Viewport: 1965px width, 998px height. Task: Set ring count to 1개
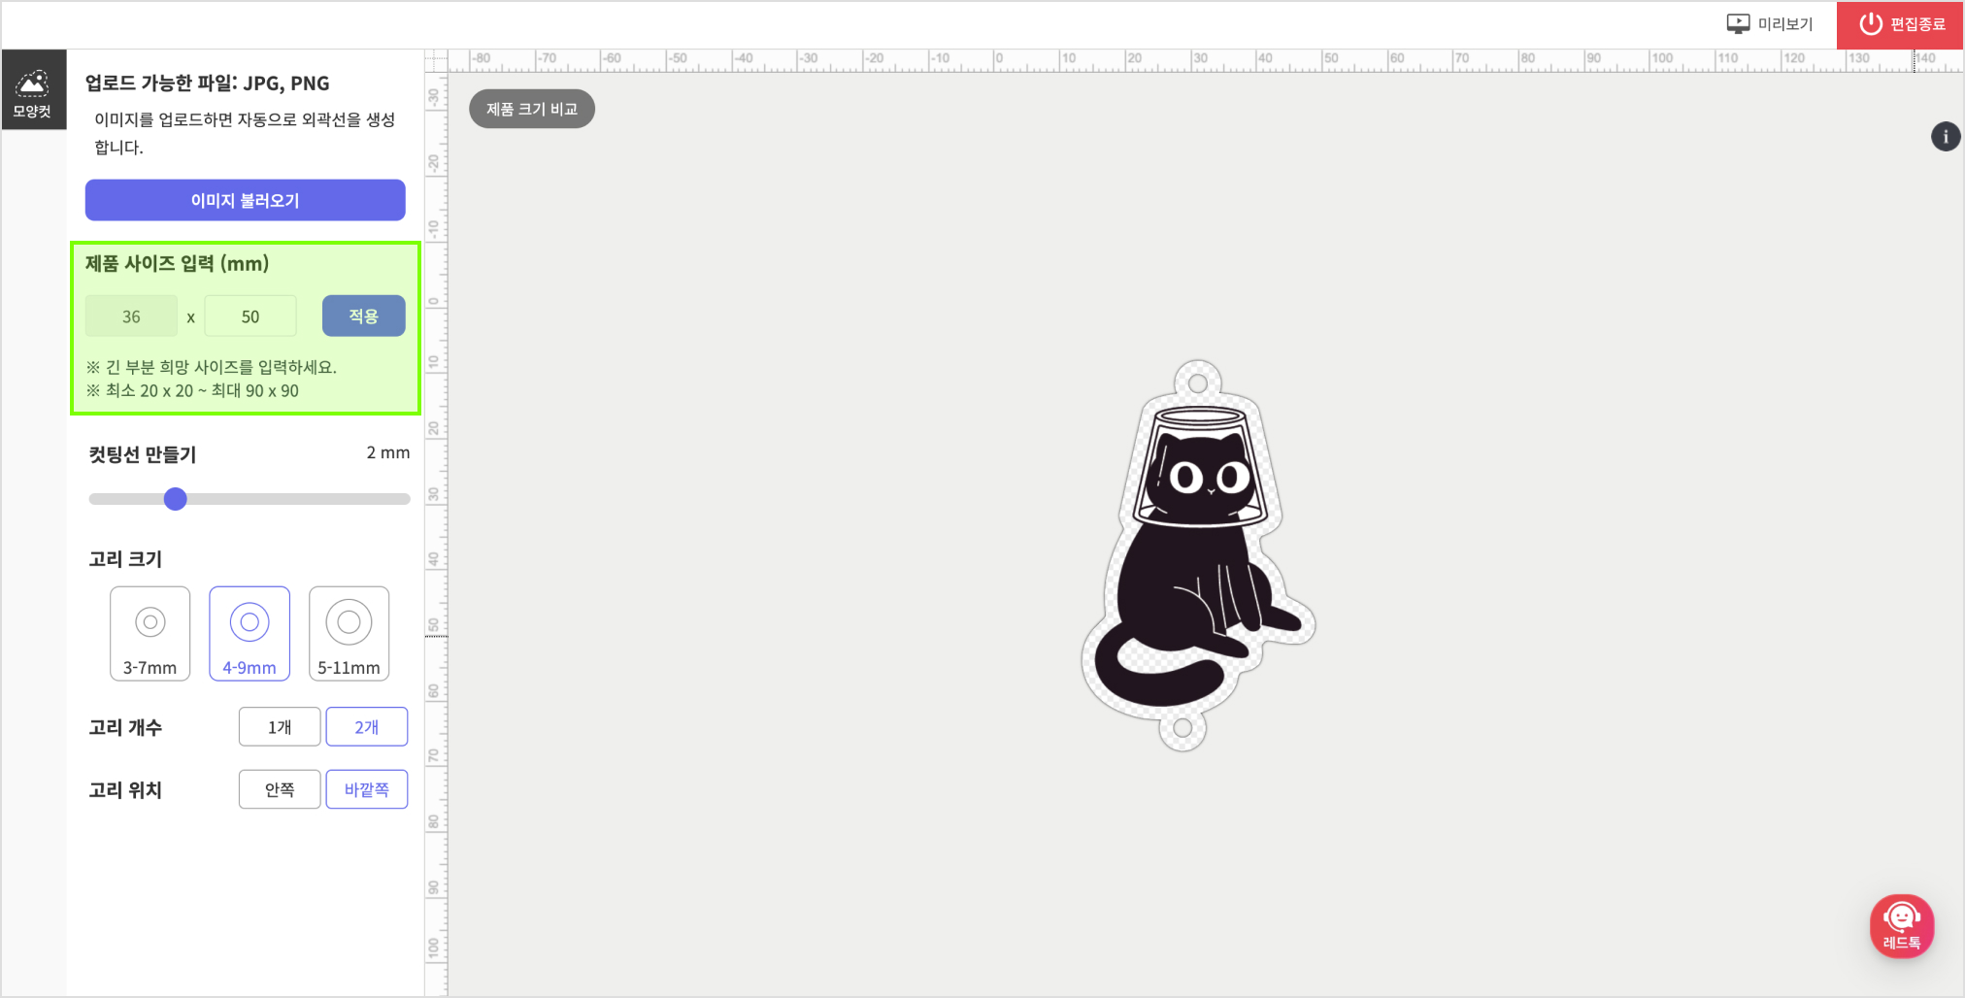(280, 727)
